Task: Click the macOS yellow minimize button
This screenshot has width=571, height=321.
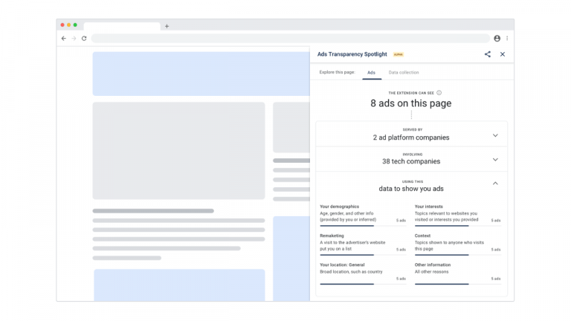Action: point(69,25)
